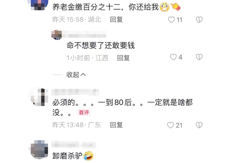
Task: Reply to the 江西 comment
Action: coord(123,58)
